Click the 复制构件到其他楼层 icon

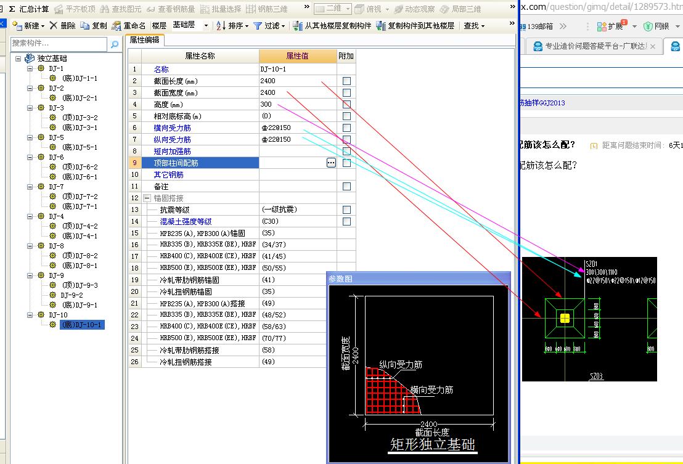coord(381,26)
